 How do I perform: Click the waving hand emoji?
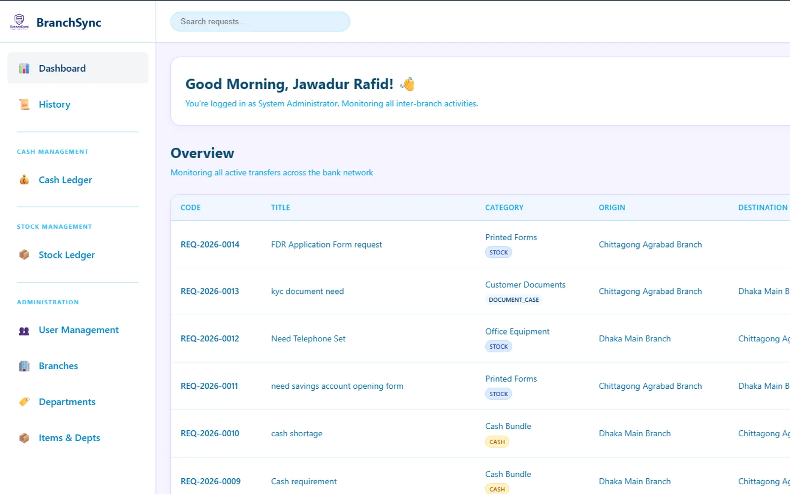[407, 84]
